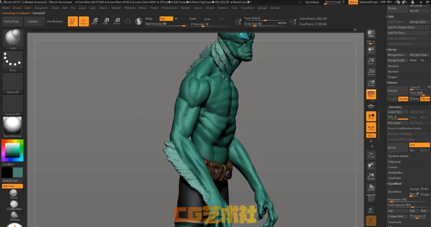Open the Zplugin menu

[263, 8]
